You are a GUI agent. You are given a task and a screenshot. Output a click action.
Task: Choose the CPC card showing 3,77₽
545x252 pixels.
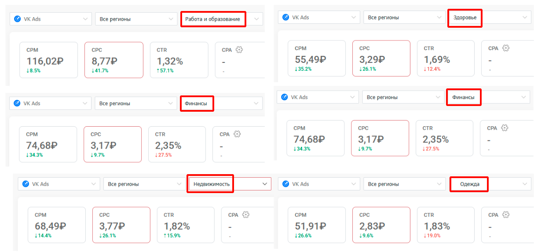pos(121,225)
